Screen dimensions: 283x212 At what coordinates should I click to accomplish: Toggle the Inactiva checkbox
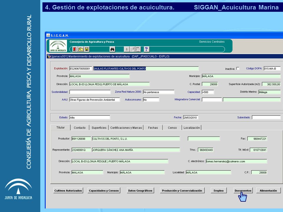point(238,69)
